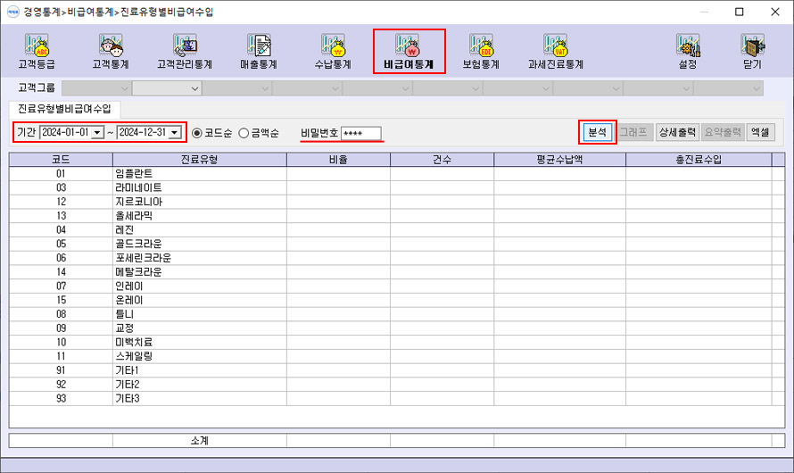This screenshot has width=794, height=473.
Task: Select the 코드순 radio button
Action: (x=197, y=133)
